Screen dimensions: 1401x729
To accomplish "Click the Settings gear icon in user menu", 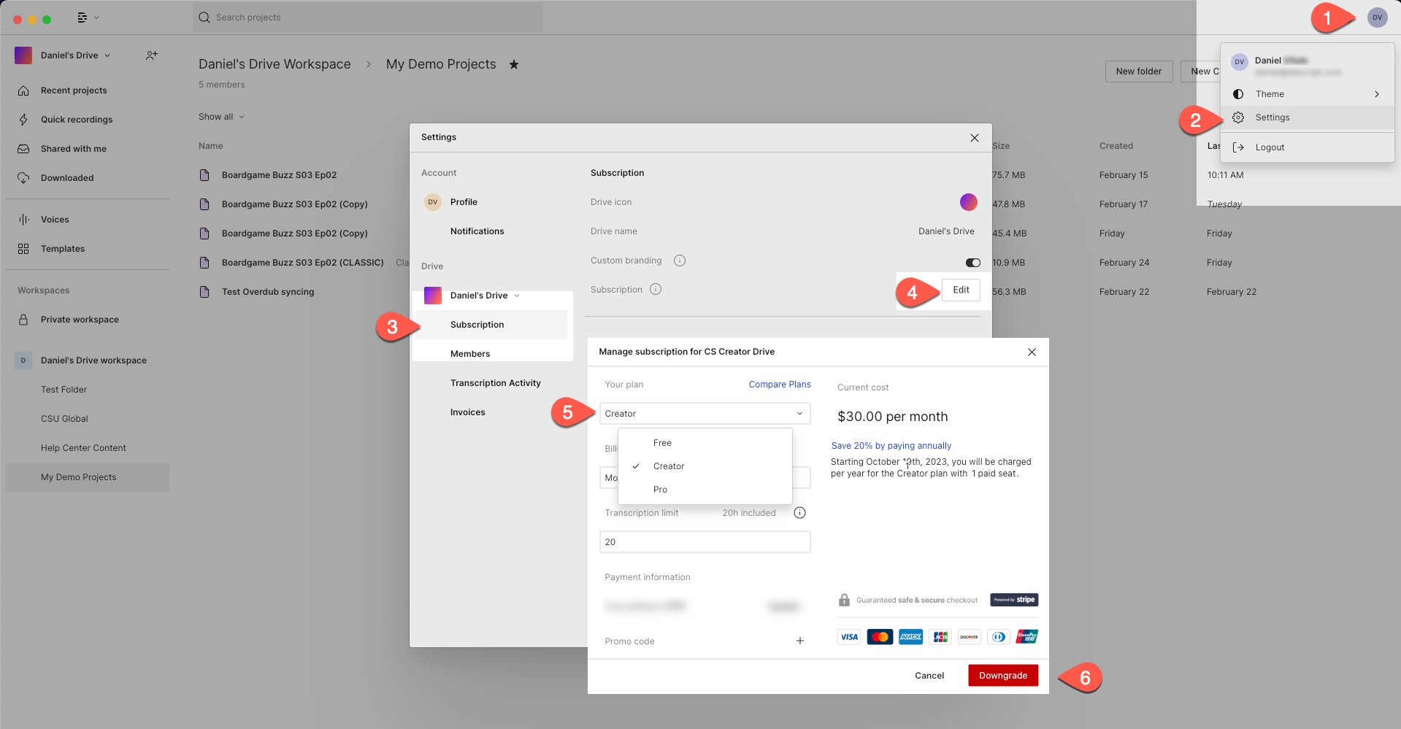I will pyautogui.click(x=1238, y=117).
